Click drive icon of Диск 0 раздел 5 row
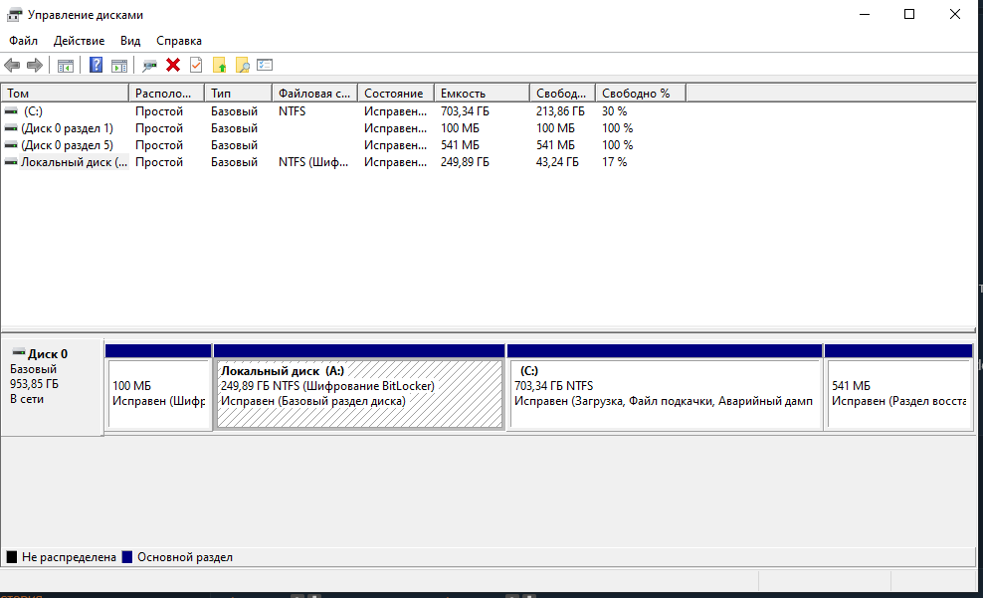Screen dimensions: 983x598 11,145
